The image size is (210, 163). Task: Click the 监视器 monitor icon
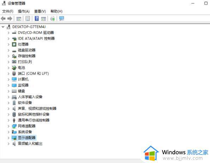14,85
